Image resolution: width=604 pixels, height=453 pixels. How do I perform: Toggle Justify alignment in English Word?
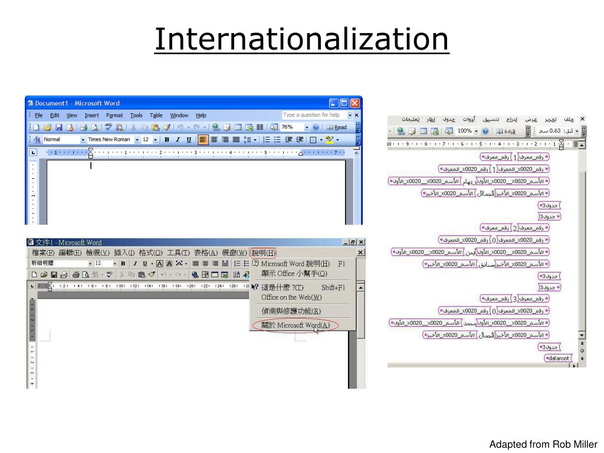click(236, 139)
